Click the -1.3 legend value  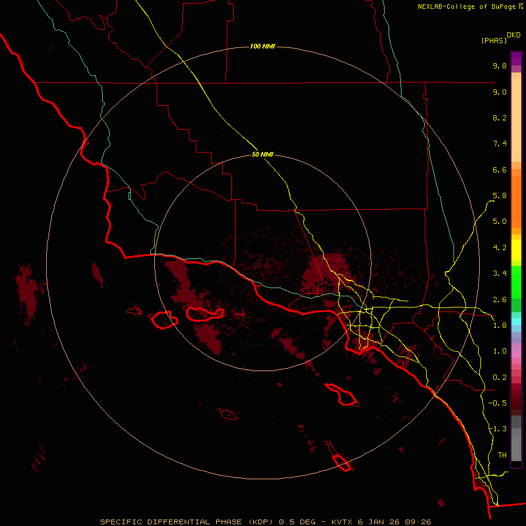pos(497,429)
